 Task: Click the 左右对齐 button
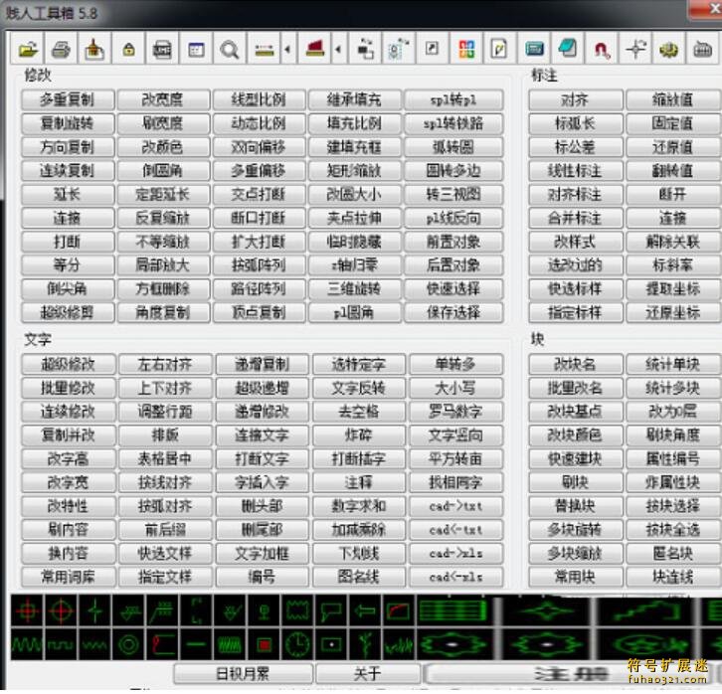coord(165,364)
